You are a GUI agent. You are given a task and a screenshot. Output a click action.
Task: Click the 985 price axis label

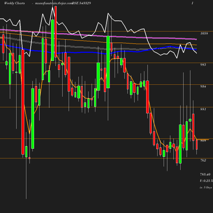pyautogui.click(x=203, y=65)
